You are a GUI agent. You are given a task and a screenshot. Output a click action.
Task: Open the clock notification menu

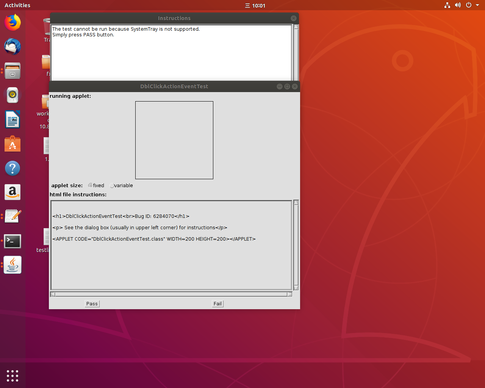(255, 5)
